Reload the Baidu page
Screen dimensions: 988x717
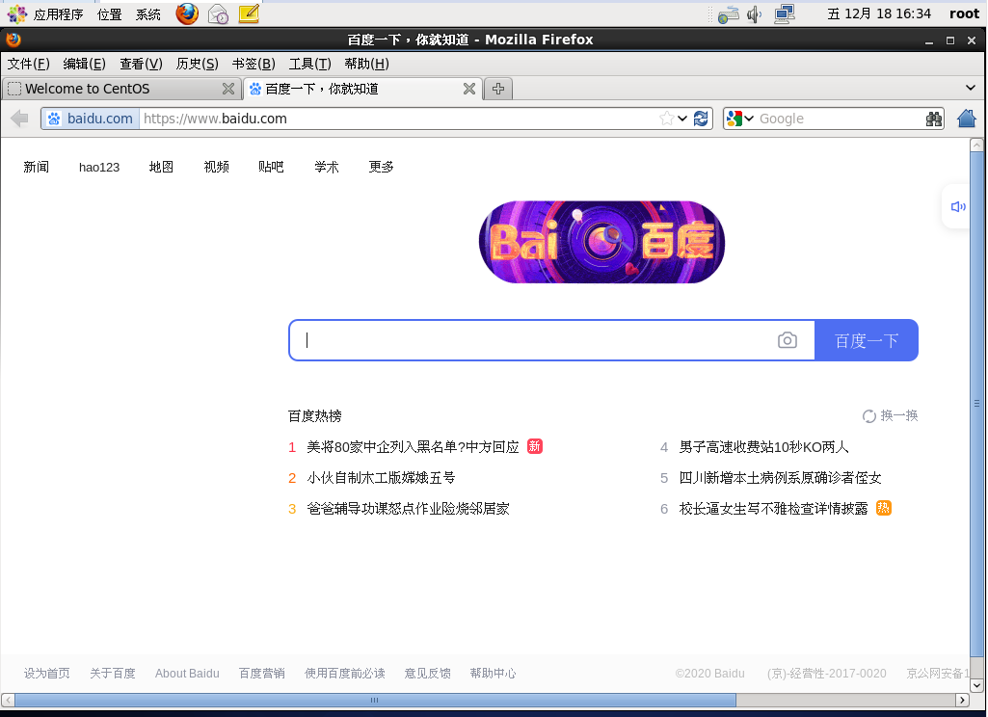pyautogui.click(x=701, y=119)
